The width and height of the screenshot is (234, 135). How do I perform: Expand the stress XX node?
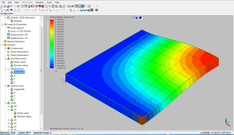(x=9, y=106)
